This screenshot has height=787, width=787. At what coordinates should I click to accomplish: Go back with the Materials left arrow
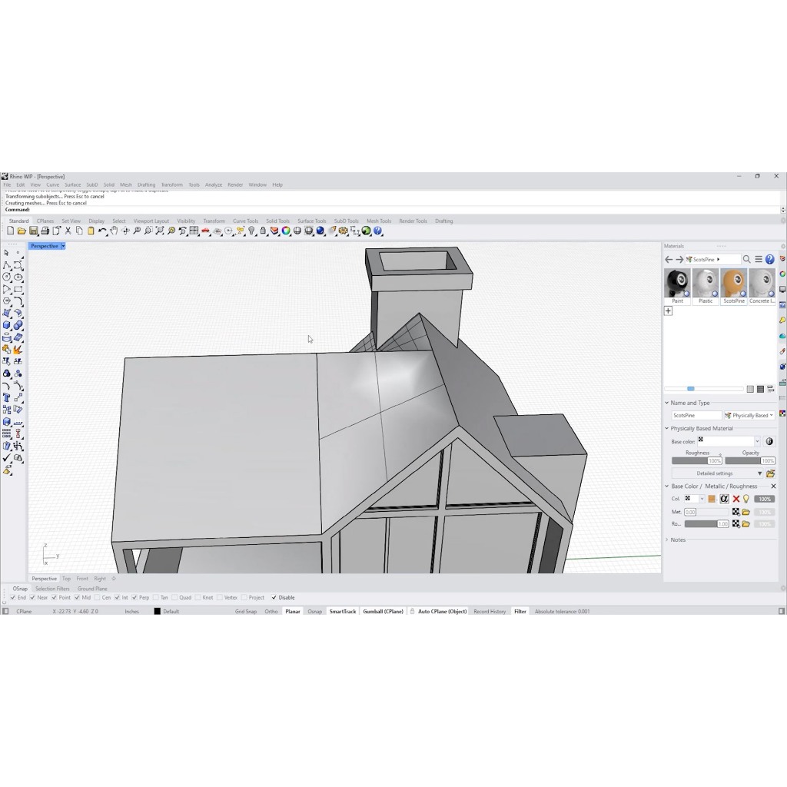(669, 260)
